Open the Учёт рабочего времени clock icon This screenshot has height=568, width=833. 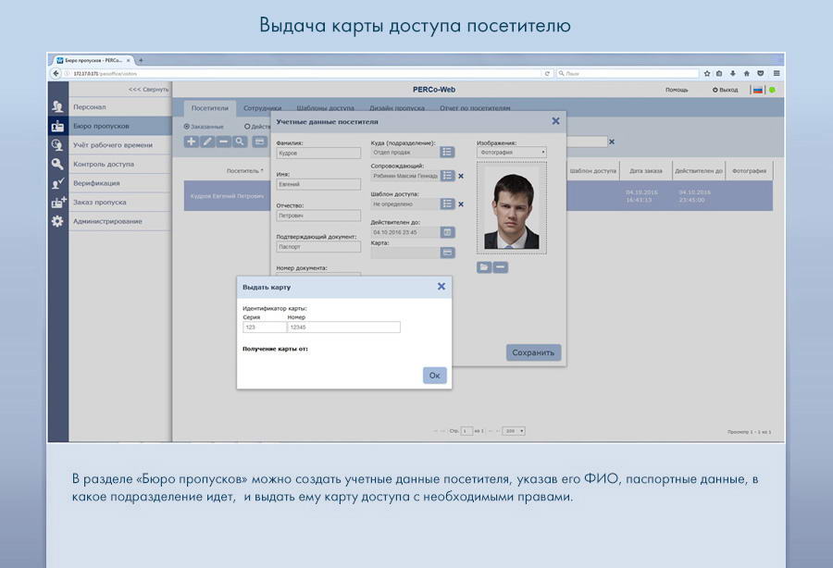click(x=57, y=144)
